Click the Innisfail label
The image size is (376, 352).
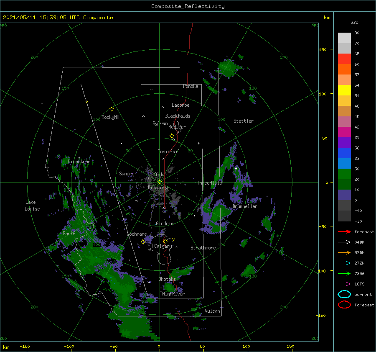click(169, 152)
